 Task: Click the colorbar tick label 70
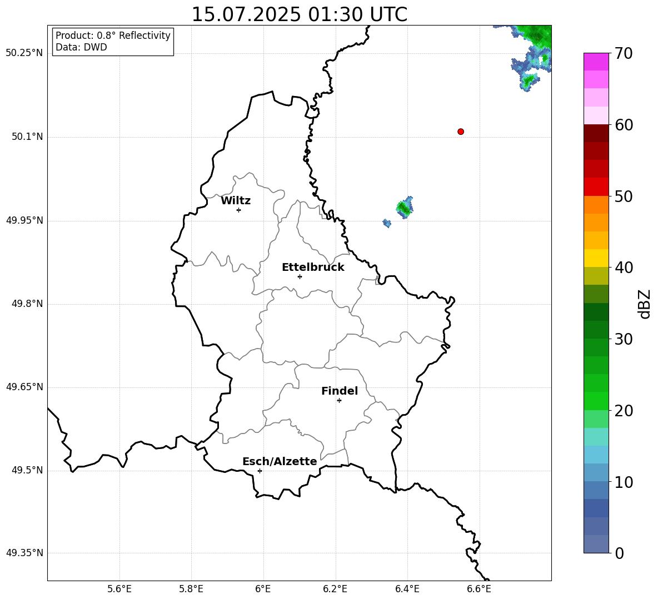point(624,53)
